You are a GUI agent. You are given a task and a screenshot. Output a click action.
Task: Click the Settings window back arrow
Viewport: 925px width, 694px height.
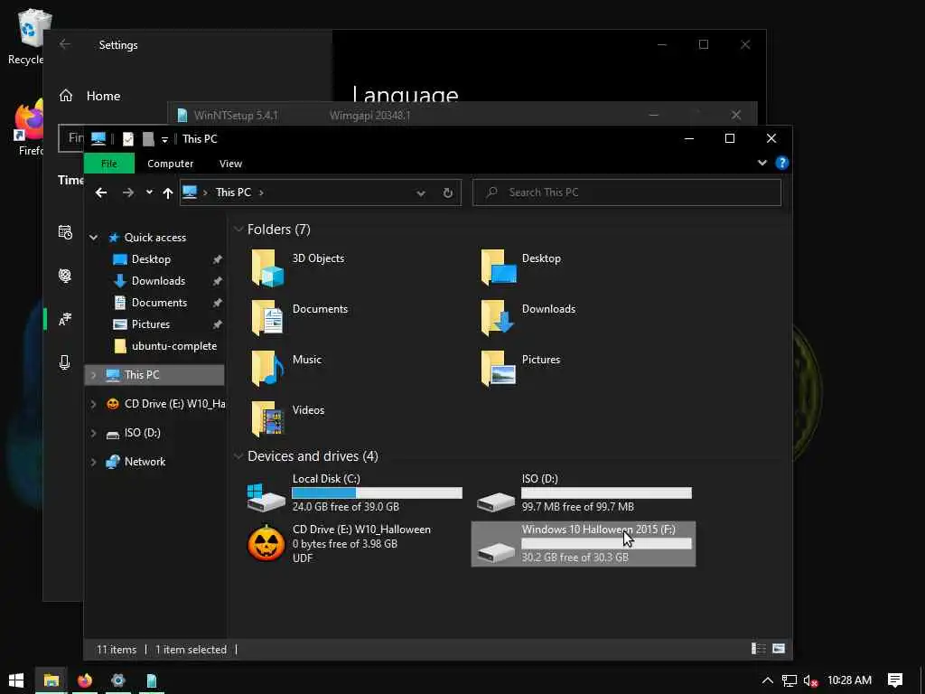65,44
